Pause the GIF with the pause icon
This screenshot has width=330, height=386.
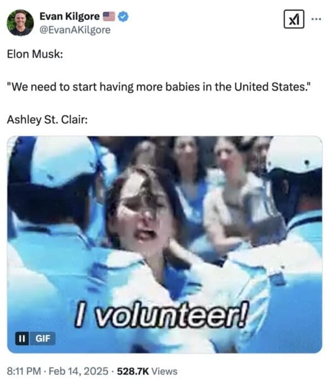(x=22, y=339)
